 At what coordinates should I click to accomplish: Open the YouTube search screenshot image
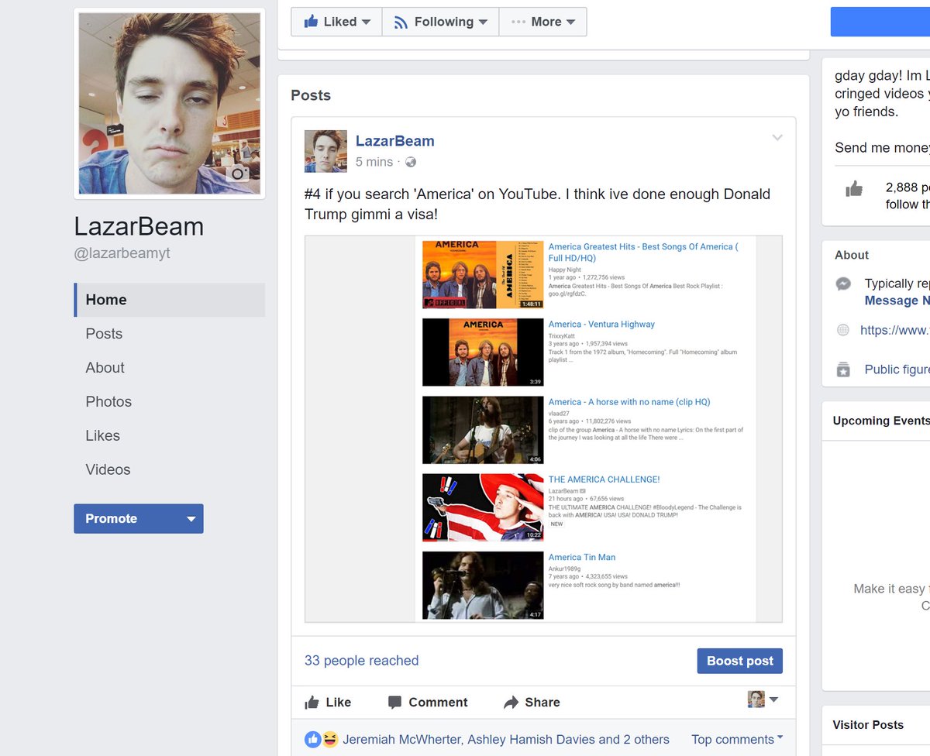click(x=543, y=429)
